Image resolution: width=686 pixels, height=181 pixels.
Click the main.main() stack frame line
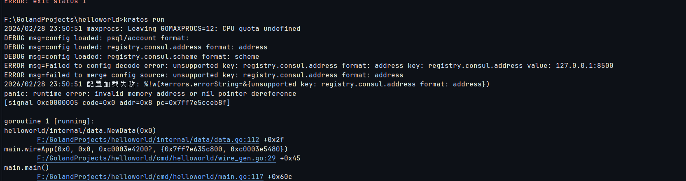tap(27, 168)
